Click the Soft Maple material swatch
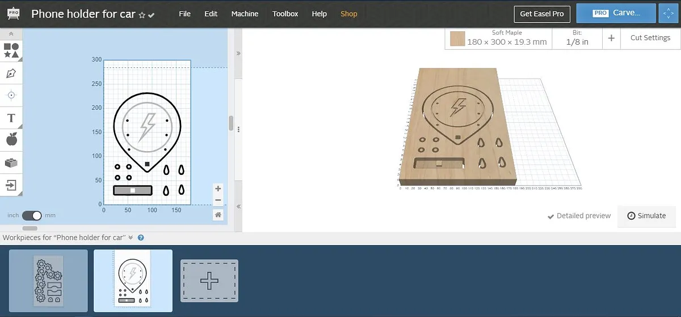This screenshot has height=317, width=681. pos(457,38)
